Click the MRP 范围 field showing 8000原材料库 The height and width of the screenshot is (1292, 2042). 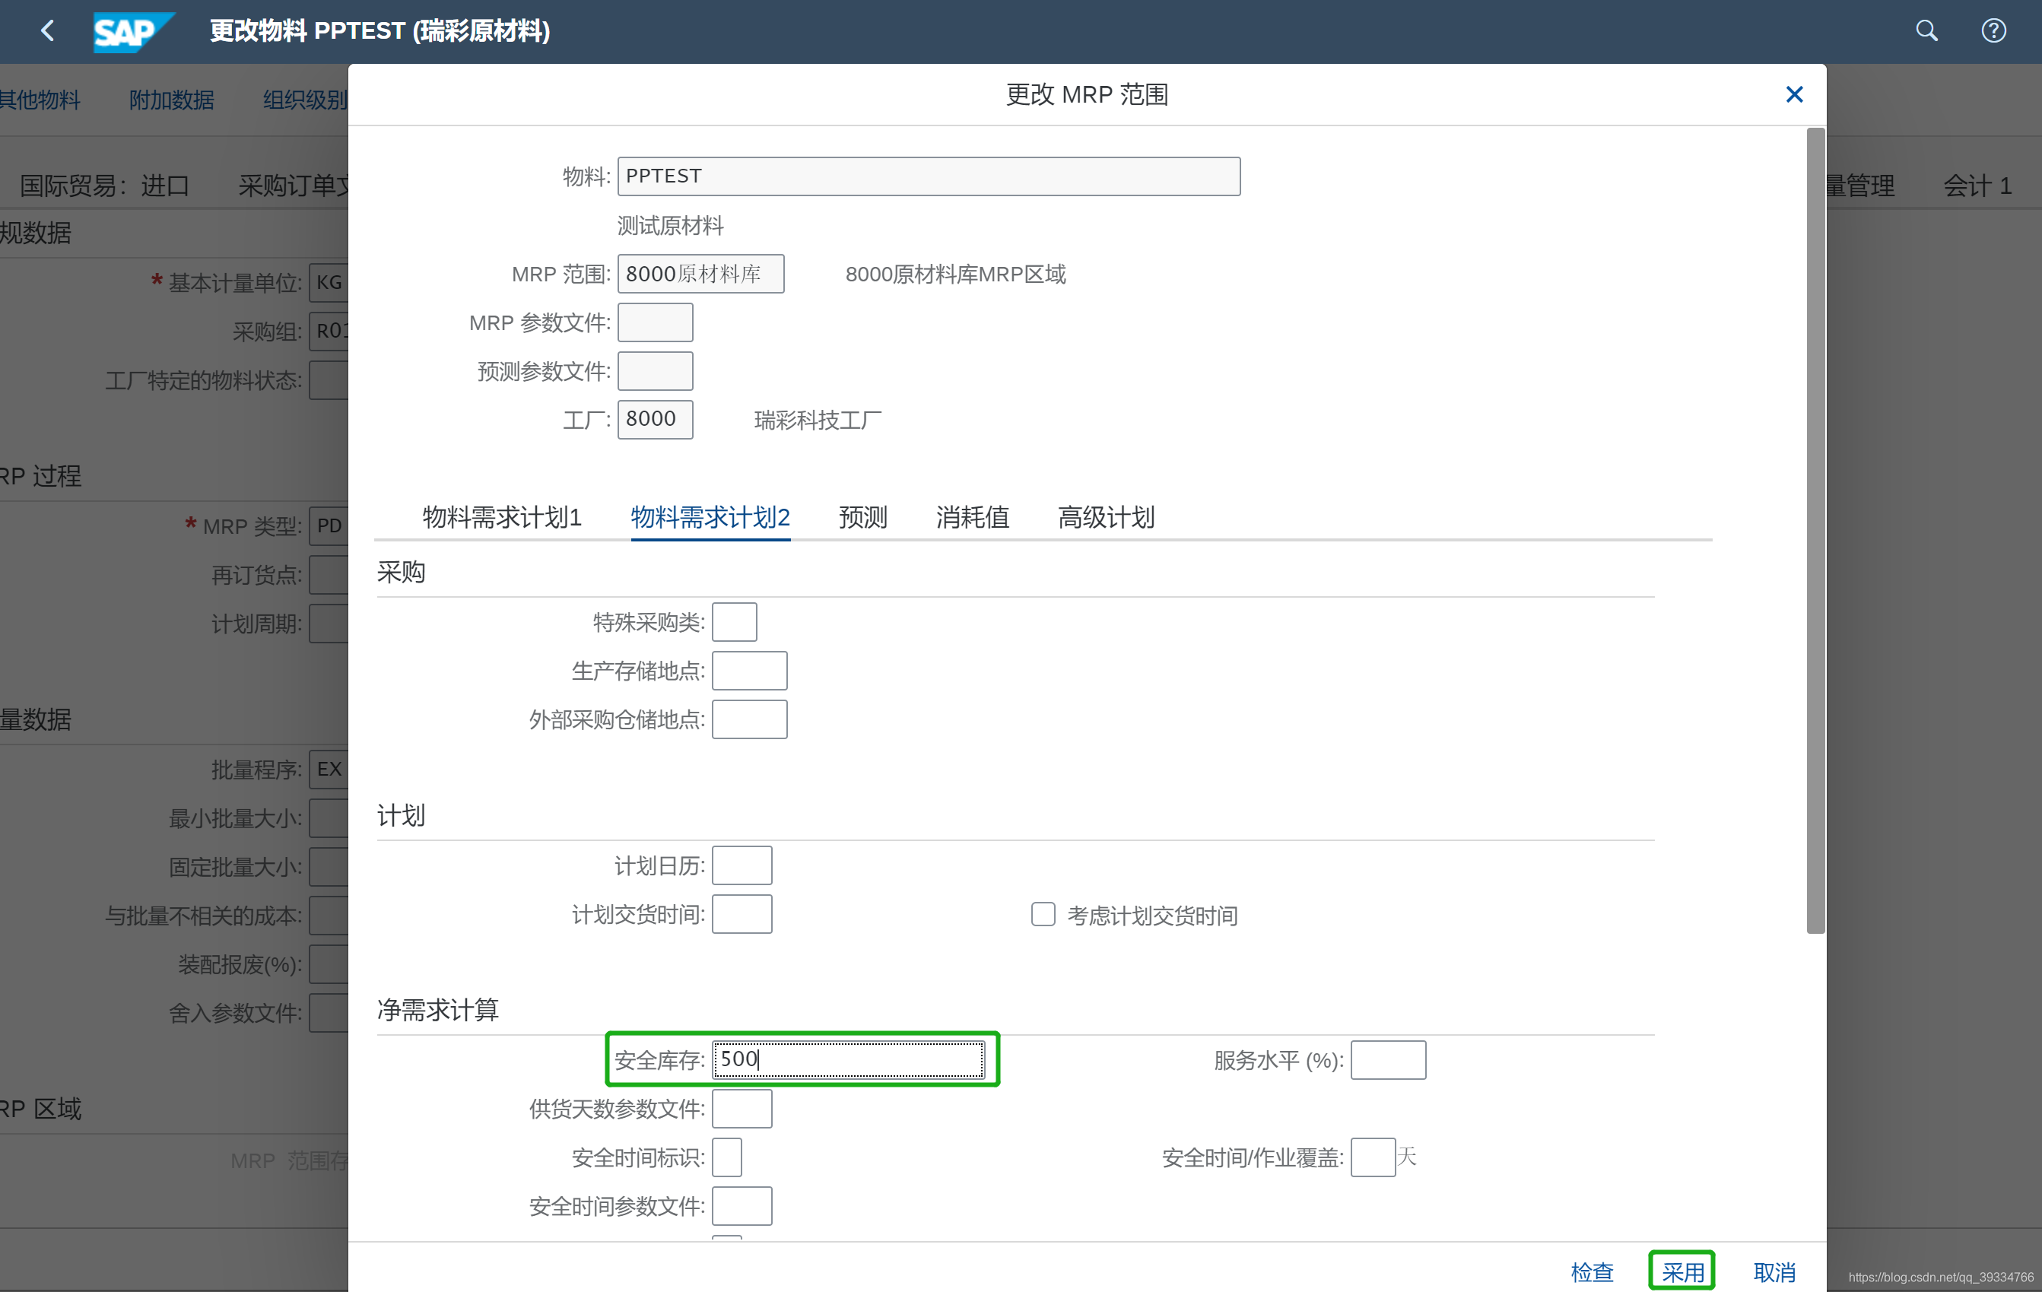pos(700,273)
